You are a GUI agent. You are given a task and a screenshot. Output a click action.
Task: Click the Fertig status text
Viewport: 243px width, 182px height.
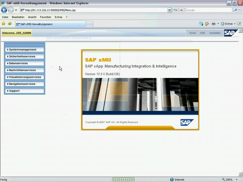(x=4, y=179)
